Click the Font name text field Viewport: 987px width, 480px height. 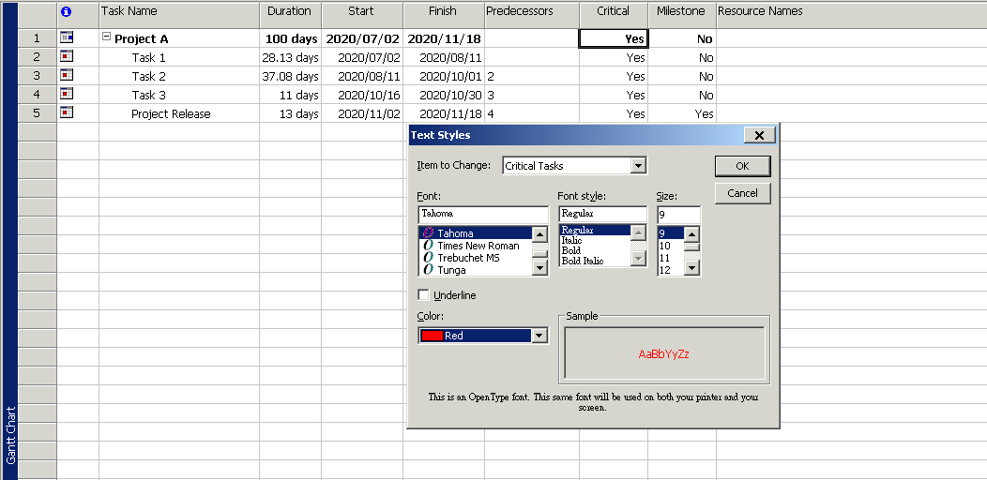click(x=482, y=214)
